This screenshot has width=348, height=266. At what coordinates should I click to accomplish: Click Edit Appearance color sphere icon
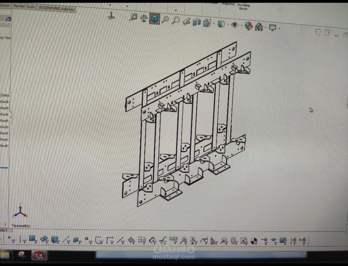pyautogui.click(x=248, y=26)
